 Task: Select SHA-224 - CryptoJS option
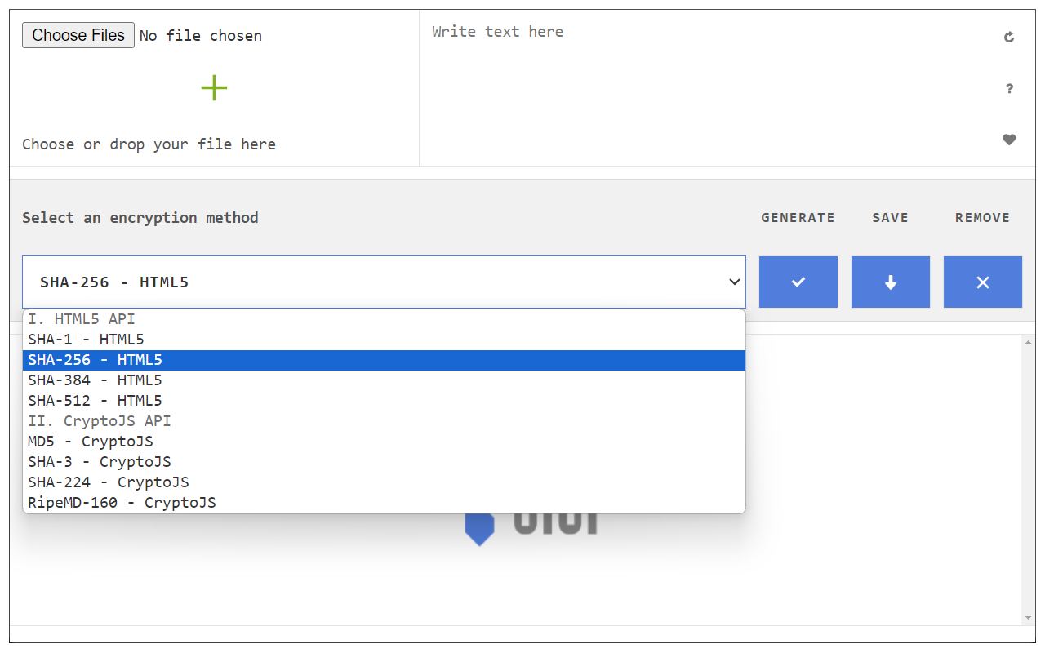coord(109,482)
